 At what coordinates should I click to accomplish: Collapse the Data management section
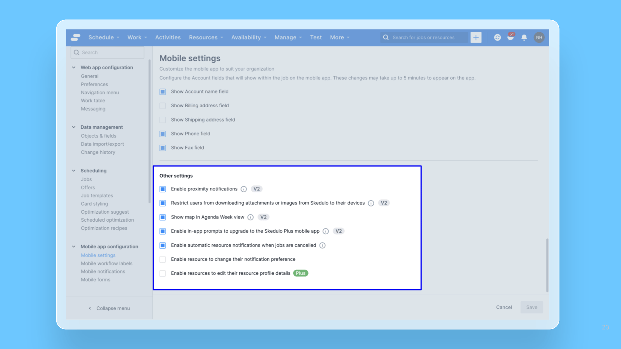tap(74, 127)
